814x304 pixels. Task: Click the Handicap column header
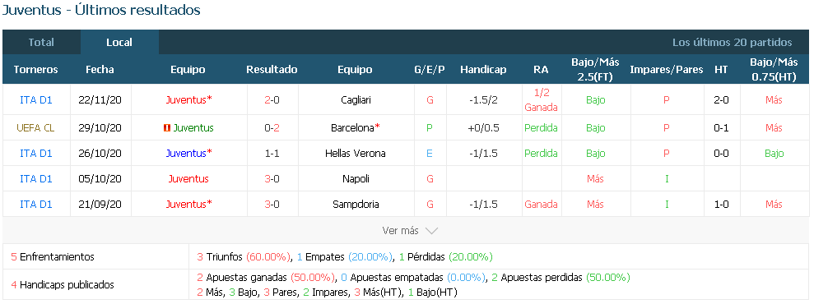pyautogui.click(x=483, y=69)
